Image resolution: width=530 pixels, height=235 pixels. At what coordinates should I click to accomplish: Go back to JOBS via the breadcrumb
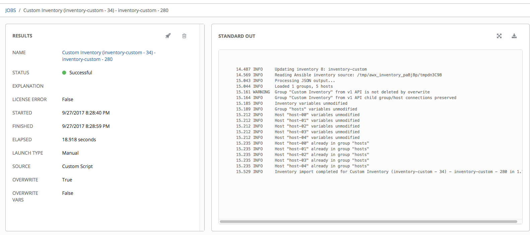click(11, 10)
